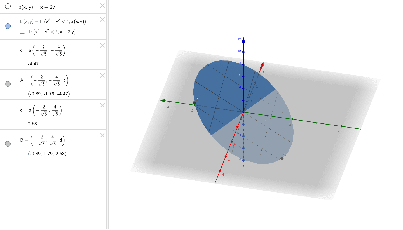Toggle visibility circle for point B

point(8,144)
